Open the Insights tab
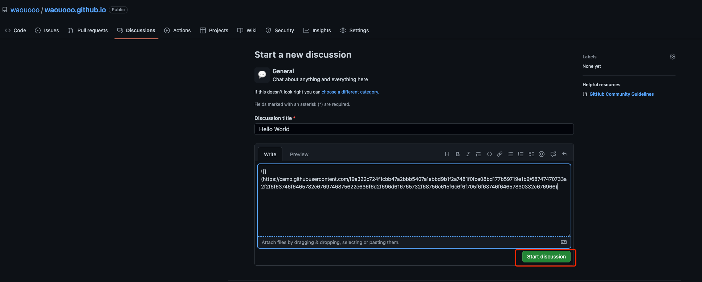702x282 pixels. (317, 30)
